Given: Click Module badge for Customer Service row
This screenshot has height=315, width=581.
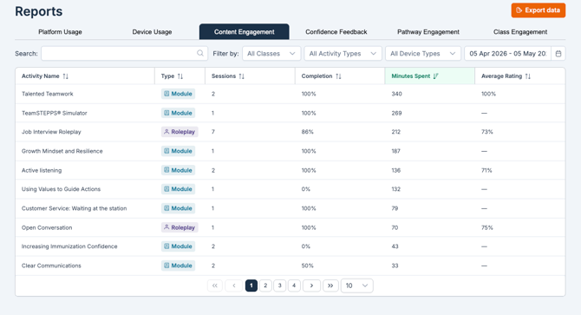Looking at the screenshot, I should (x=179, y=208).
